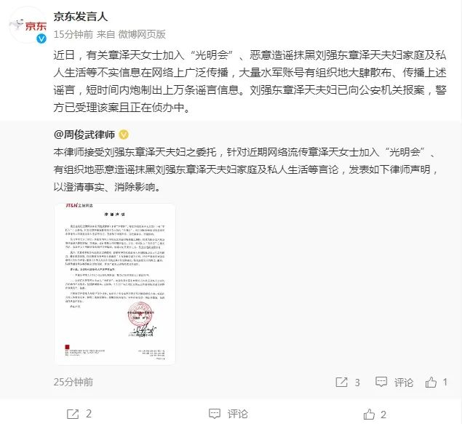Like the 京东发言人 post with bottom thumbs-up
Viewport: 462px width, 424px height.
point(369,414)
